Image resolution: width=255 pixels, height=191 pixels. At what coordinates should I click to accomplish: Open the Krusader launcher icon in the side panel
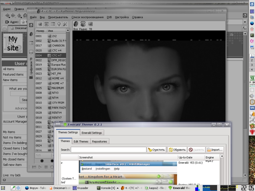[x=252, y=11]
